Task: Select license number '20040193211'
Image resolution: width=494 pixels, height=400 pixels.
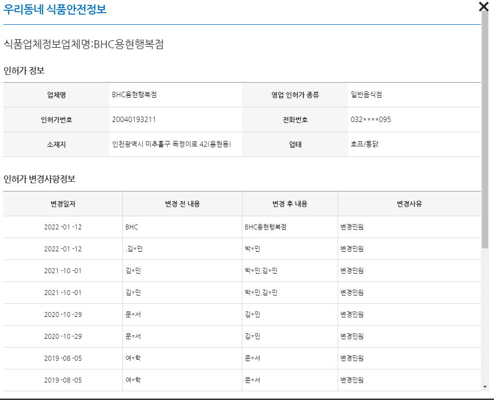Action: click(134, 120)
